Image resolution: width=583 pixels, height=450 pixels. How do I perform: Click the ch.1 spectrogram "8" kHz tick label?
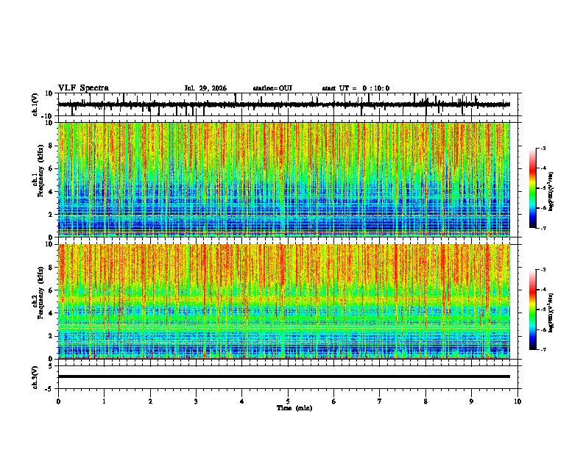[x=51, y=146]
